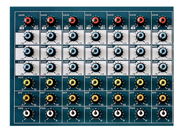This screenshot has height=134, width=184.
Task: Click the red GAIN knob on channel seven
Action: (x=163, y=21)
